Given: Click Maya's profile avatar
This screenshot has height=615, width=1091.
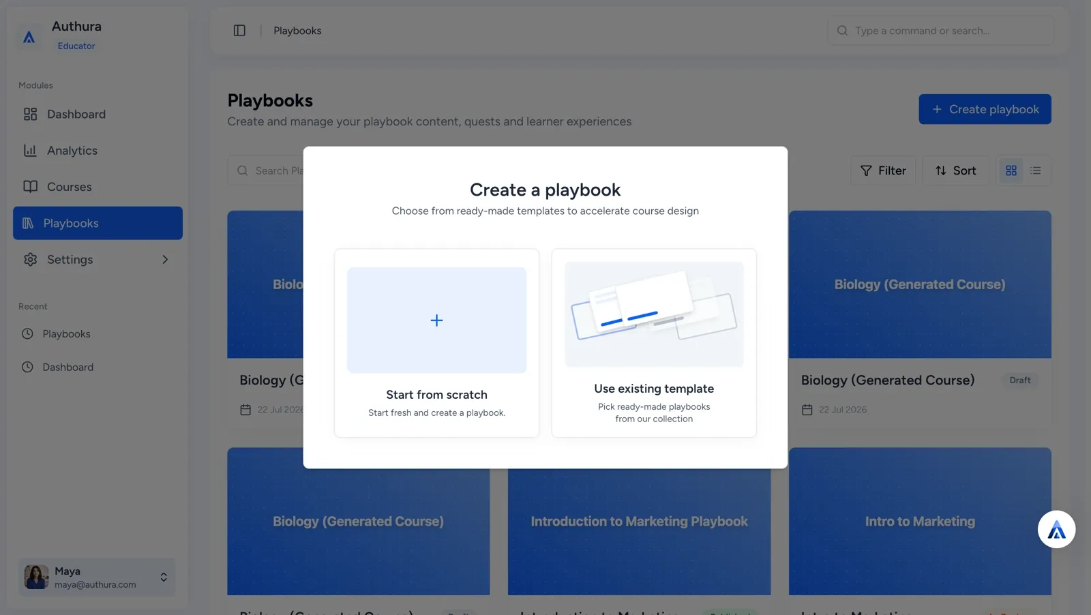Looking at the screenshot, I should click(x=36, y=577).
